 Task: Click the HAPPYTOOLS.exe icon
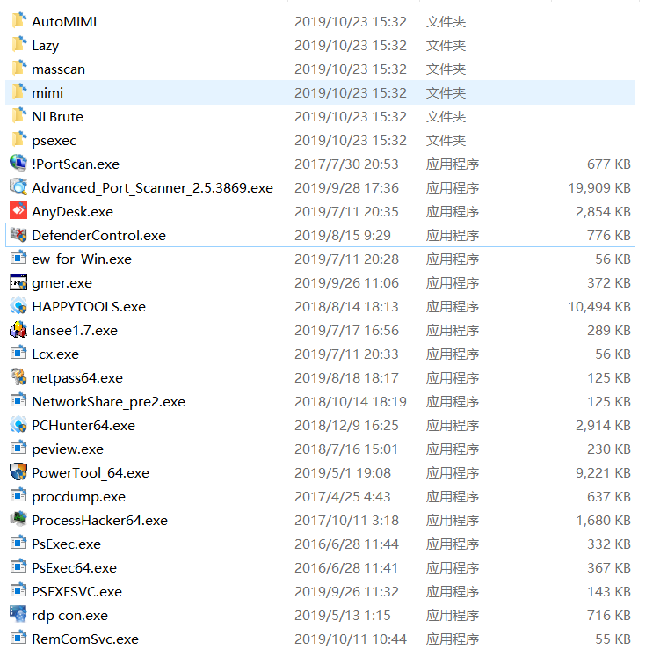coord(18,306)
